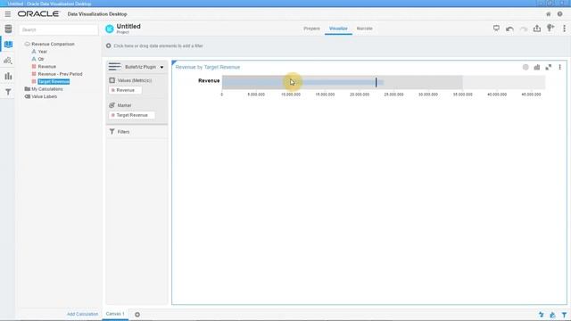Click Revenue pill in Values section
The height and width of the screenshot is (321, 571).
(125, 90)
